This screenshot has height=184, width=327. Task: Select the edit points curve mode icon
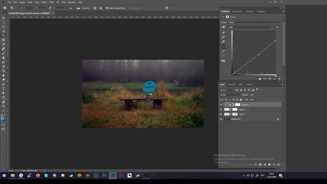pos(223,47)
